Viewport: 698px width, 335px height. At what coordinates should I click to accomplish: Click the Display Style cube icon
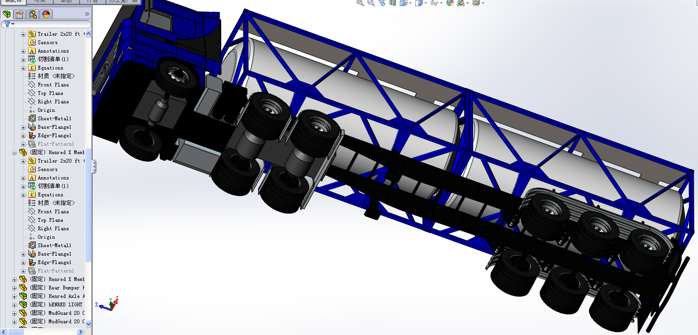coord(419,3)
